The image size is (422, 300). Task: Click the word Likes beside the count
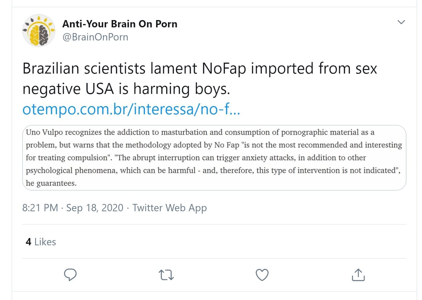point(45,242)
